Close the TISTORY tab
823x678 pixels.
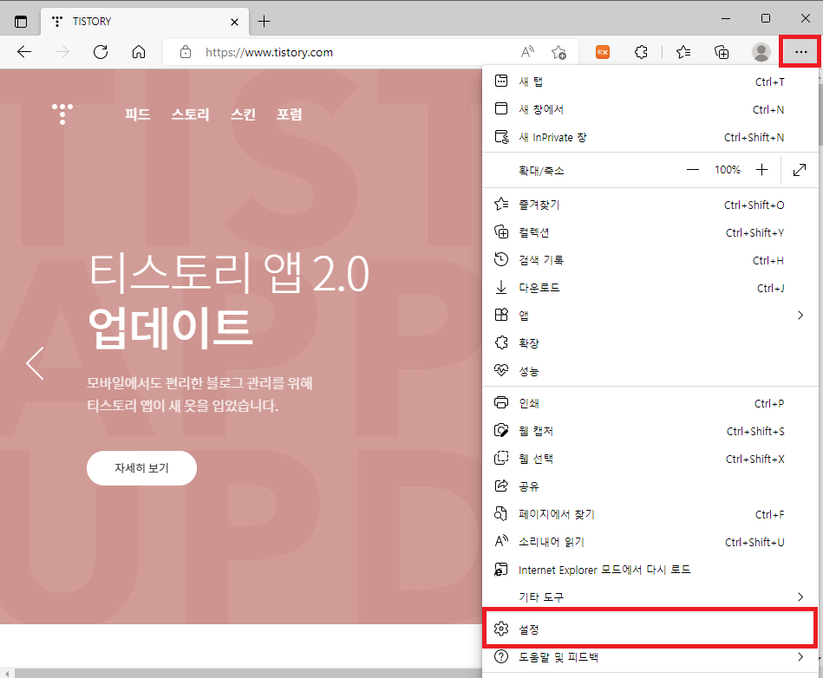pyautogui.click(x=235, y=22)
